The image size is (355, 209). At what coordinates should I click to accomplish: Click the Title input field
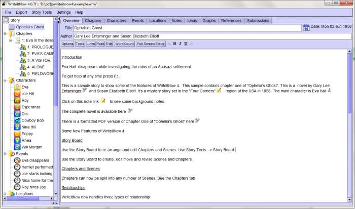tap(188, 28)
